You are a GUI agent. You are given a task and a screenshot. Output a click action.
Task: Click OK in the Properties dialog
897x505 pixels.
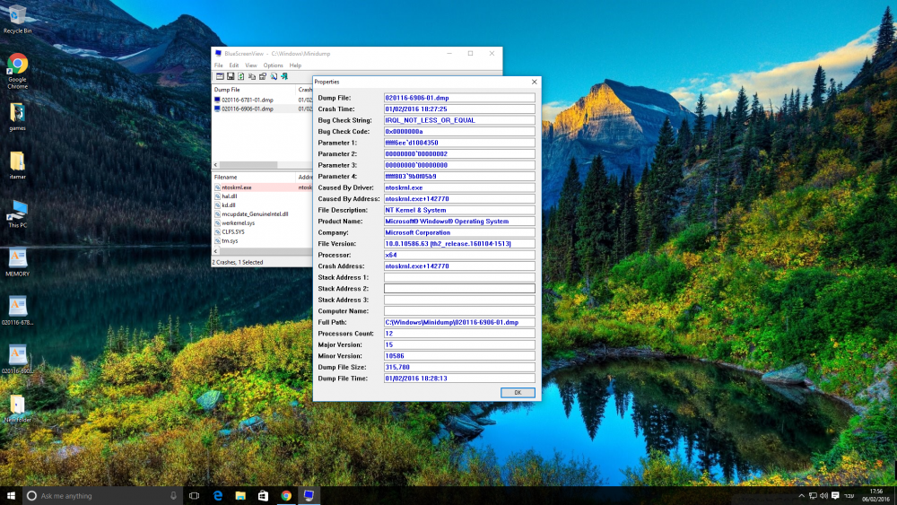pos(518,392)
